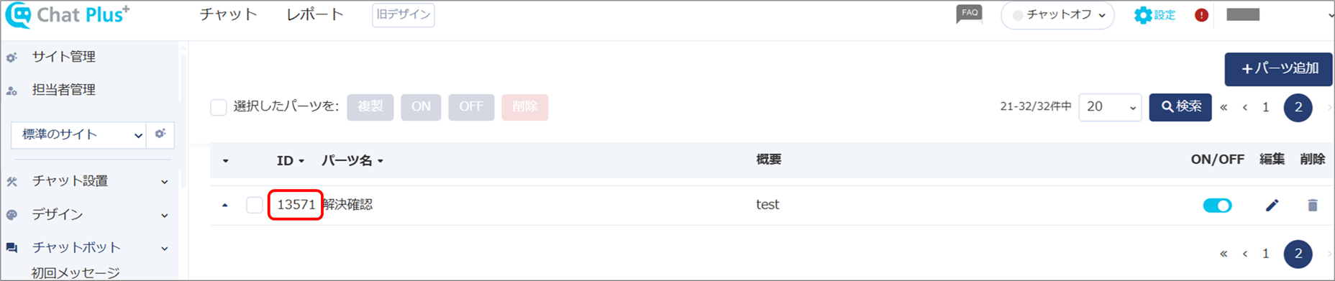Click the red alert notification icon
This screenshot has height=281, width=1335.
[1201, 15]
